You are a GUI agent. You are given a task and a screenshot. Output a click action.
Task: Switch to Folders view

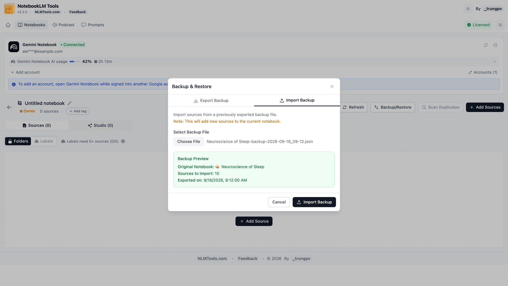[18, 141]
